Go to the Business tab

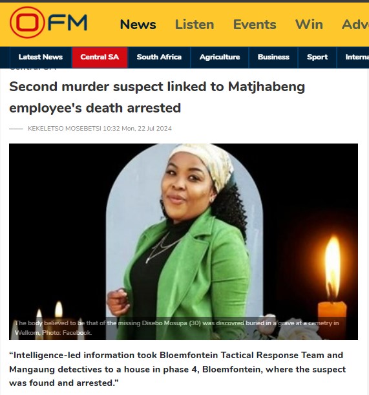(x=273, y=57)
